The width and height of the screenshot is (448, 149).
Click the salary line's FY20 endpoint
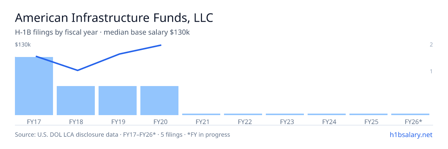(161, 45)
